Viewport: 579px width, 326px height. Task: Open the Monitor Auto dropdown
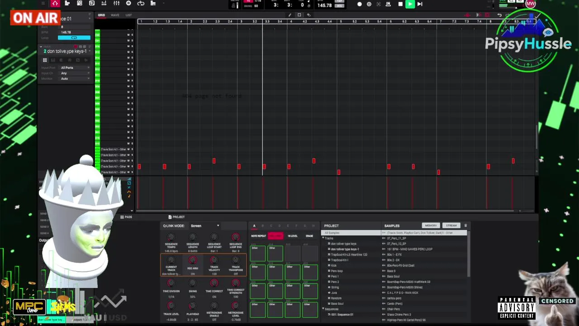click(x=75, y=79)
